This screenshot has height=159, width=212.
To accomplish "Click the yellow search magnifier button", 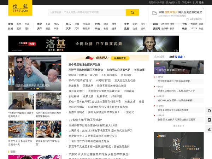I will coord(132,12).
